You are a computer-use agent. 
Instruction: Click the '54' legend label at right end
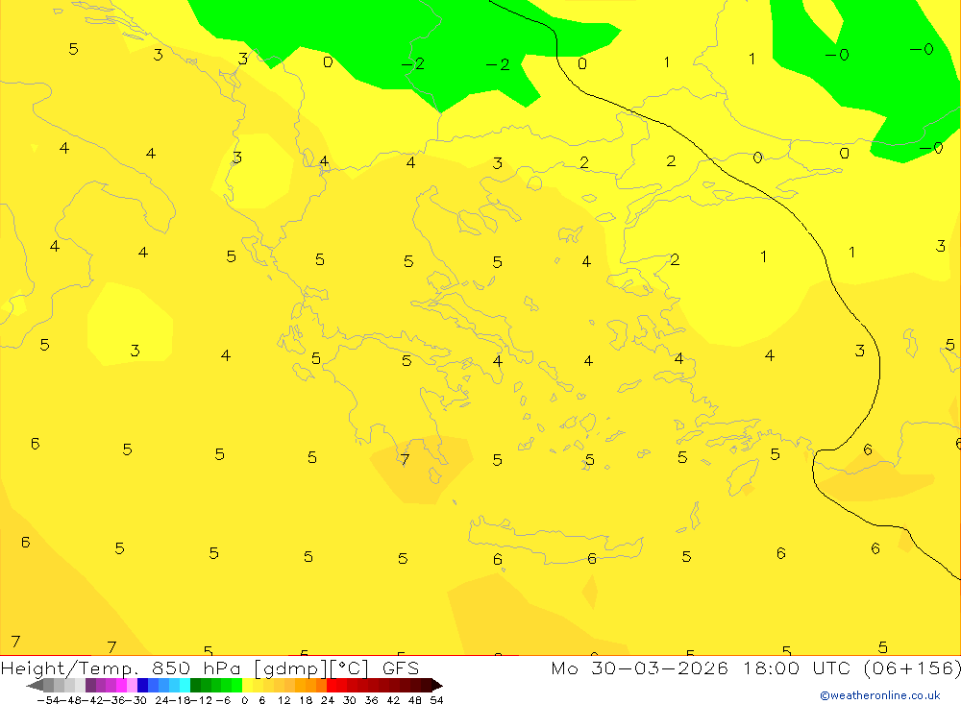[x=436, y=700]
